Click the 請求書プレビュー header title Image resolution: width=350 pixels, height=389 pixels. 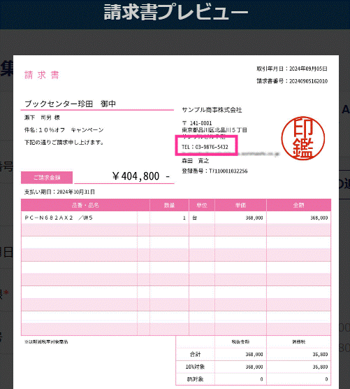pyautogui.click(x=176, y=12)
